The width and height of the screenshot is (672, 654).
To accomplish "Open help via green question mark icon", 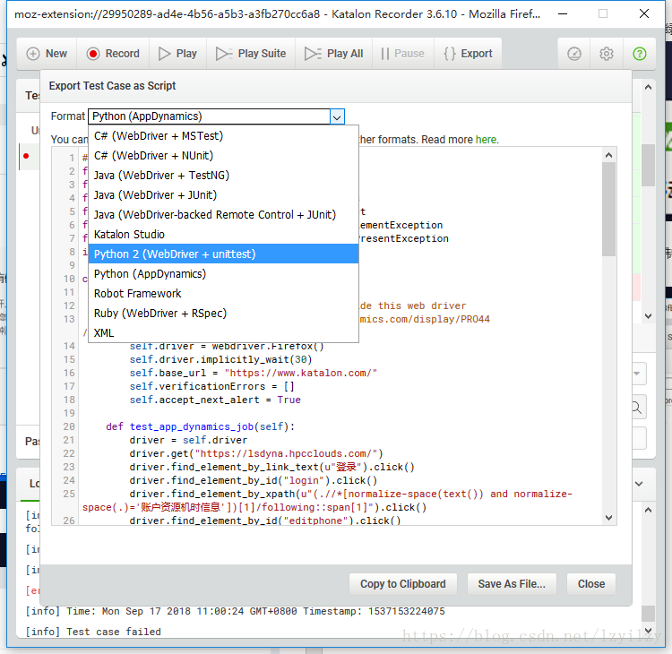I will [x=639, y=54].
